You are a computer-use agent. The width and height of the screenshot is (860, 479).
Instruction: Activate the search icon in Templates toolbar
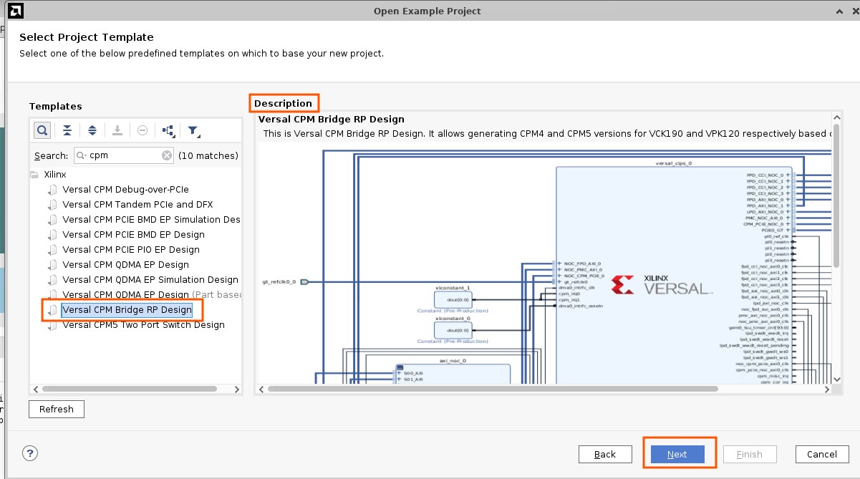(42, 130)
